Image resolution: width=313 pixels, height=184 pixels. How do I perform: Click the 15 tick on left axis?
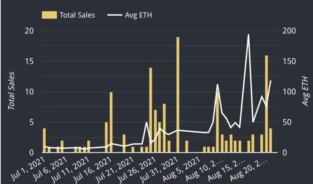tap(29, 61)
